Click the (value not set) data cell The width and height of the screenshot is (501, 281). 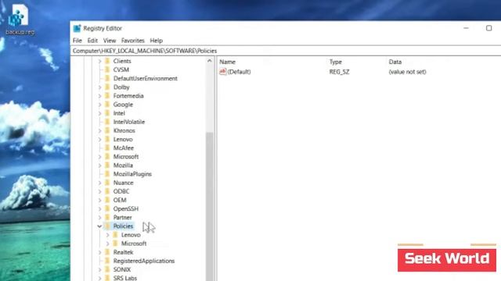click(x=407, y=72)
